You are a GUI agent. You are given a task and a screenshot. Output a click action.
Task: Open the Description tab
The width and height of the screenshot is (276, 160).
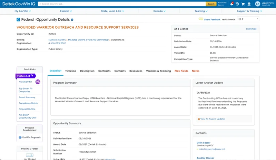[87, 71]
